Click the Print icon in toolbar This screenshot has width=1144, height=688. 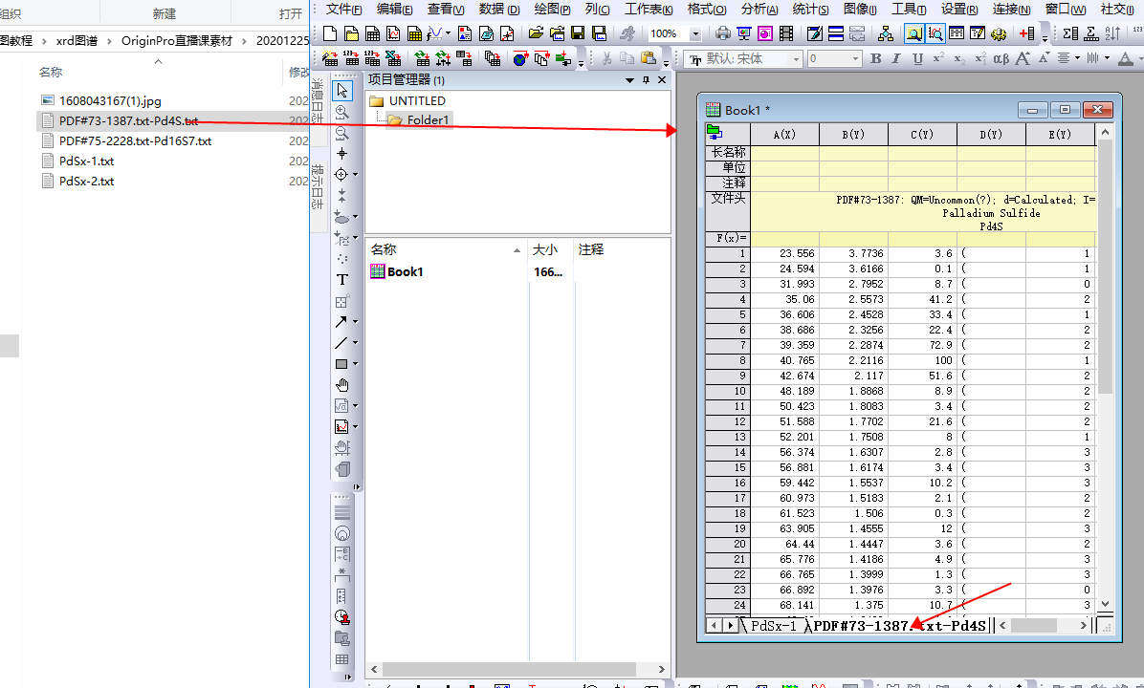point(722,33)
